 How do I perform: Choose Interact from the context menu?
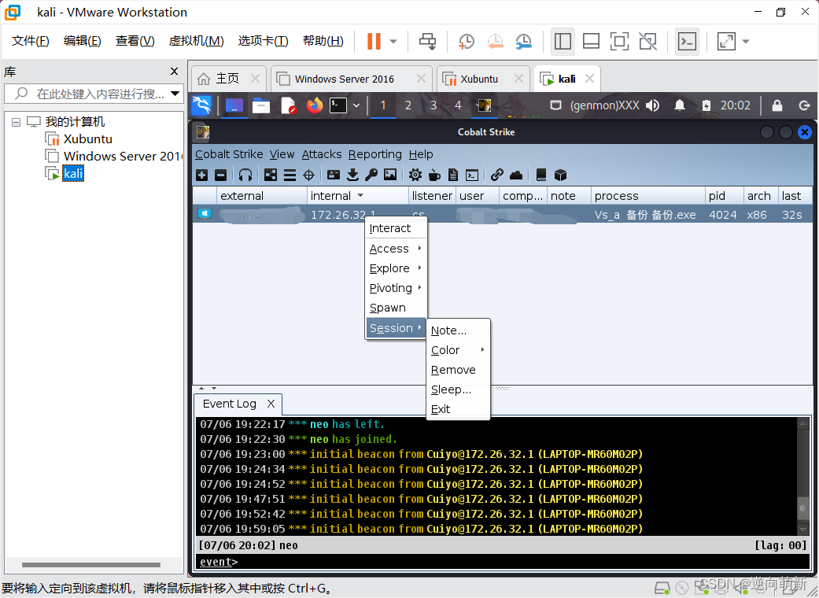click(397, 228)
